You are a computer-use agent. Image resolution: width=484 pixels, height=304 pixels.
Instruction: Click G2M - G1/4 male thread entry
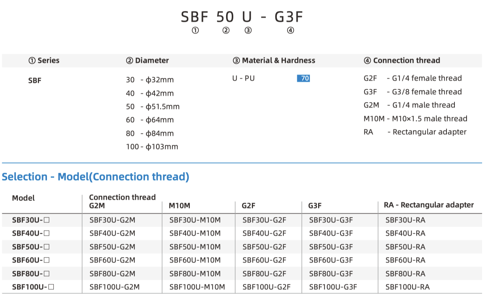[409, 105]
